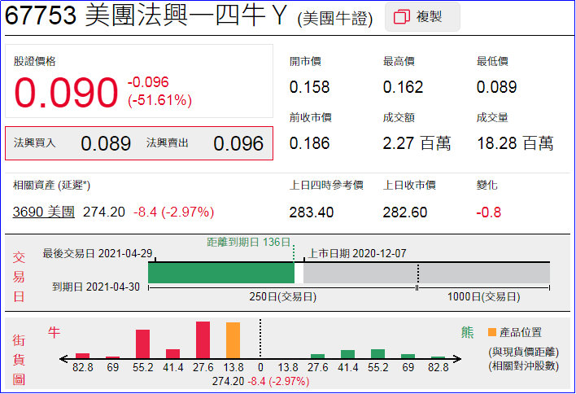The height and width of the screenshot is (394, 576).
Task: Click the 成交量 value 18.28 百萬
Action: coord(515,143)
